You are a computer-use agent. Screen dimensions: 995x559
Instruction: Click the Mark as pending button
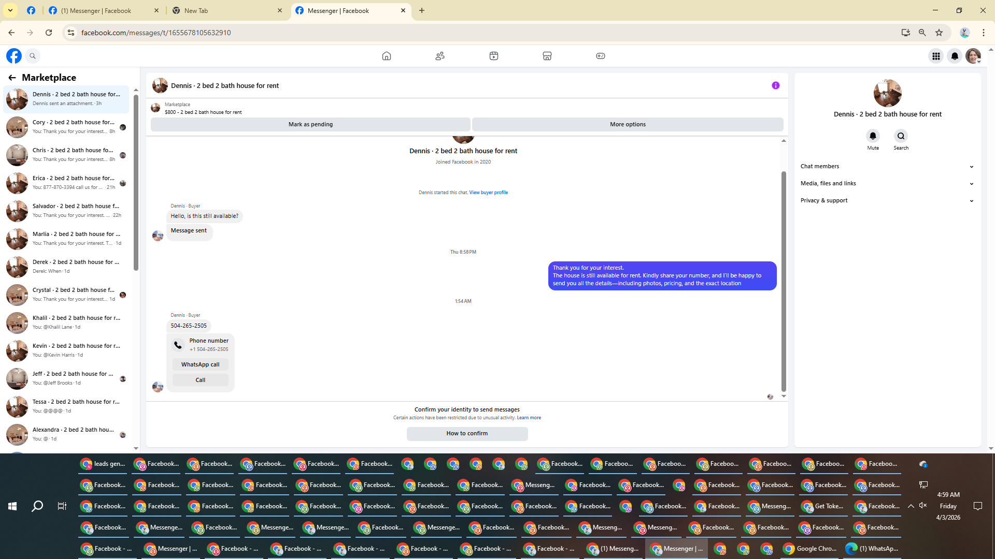310,124
